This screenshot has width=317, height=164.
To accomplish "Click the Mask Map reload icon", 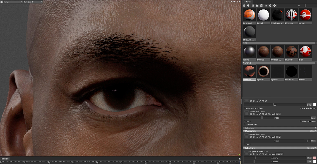I will [263, 114].
